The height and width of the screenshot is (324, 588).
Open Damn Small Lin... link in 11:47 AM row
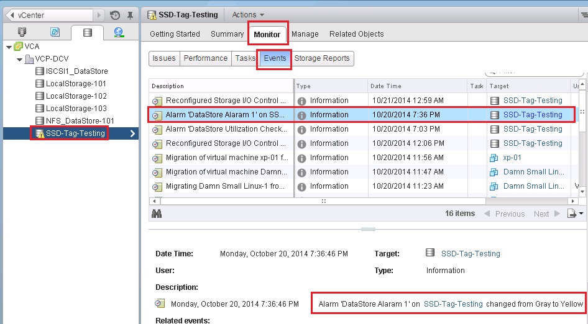click(x=533, y=172)
